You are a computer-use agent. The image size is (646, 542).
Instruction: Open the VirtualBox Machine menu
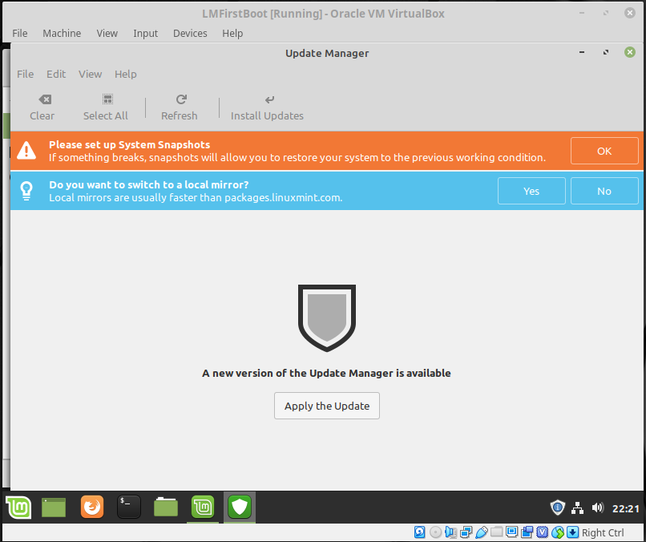click(x=62, y=33)
